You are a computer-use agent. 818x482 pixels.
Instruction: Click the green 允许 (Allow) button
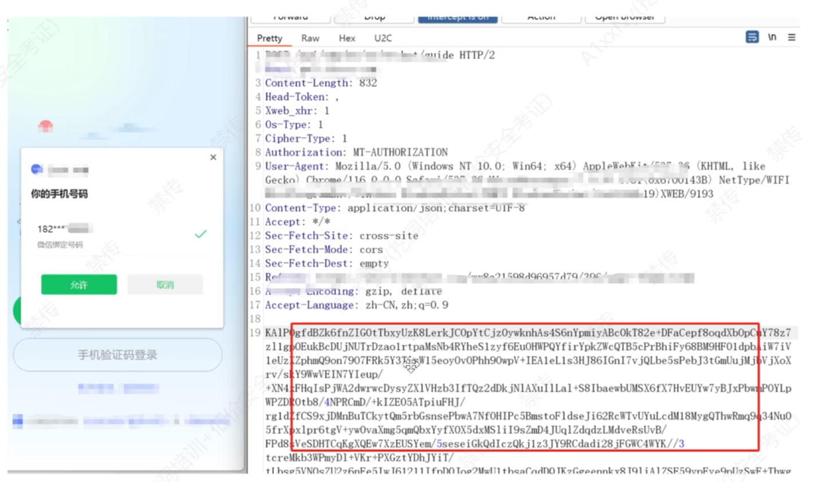[79, 285]
